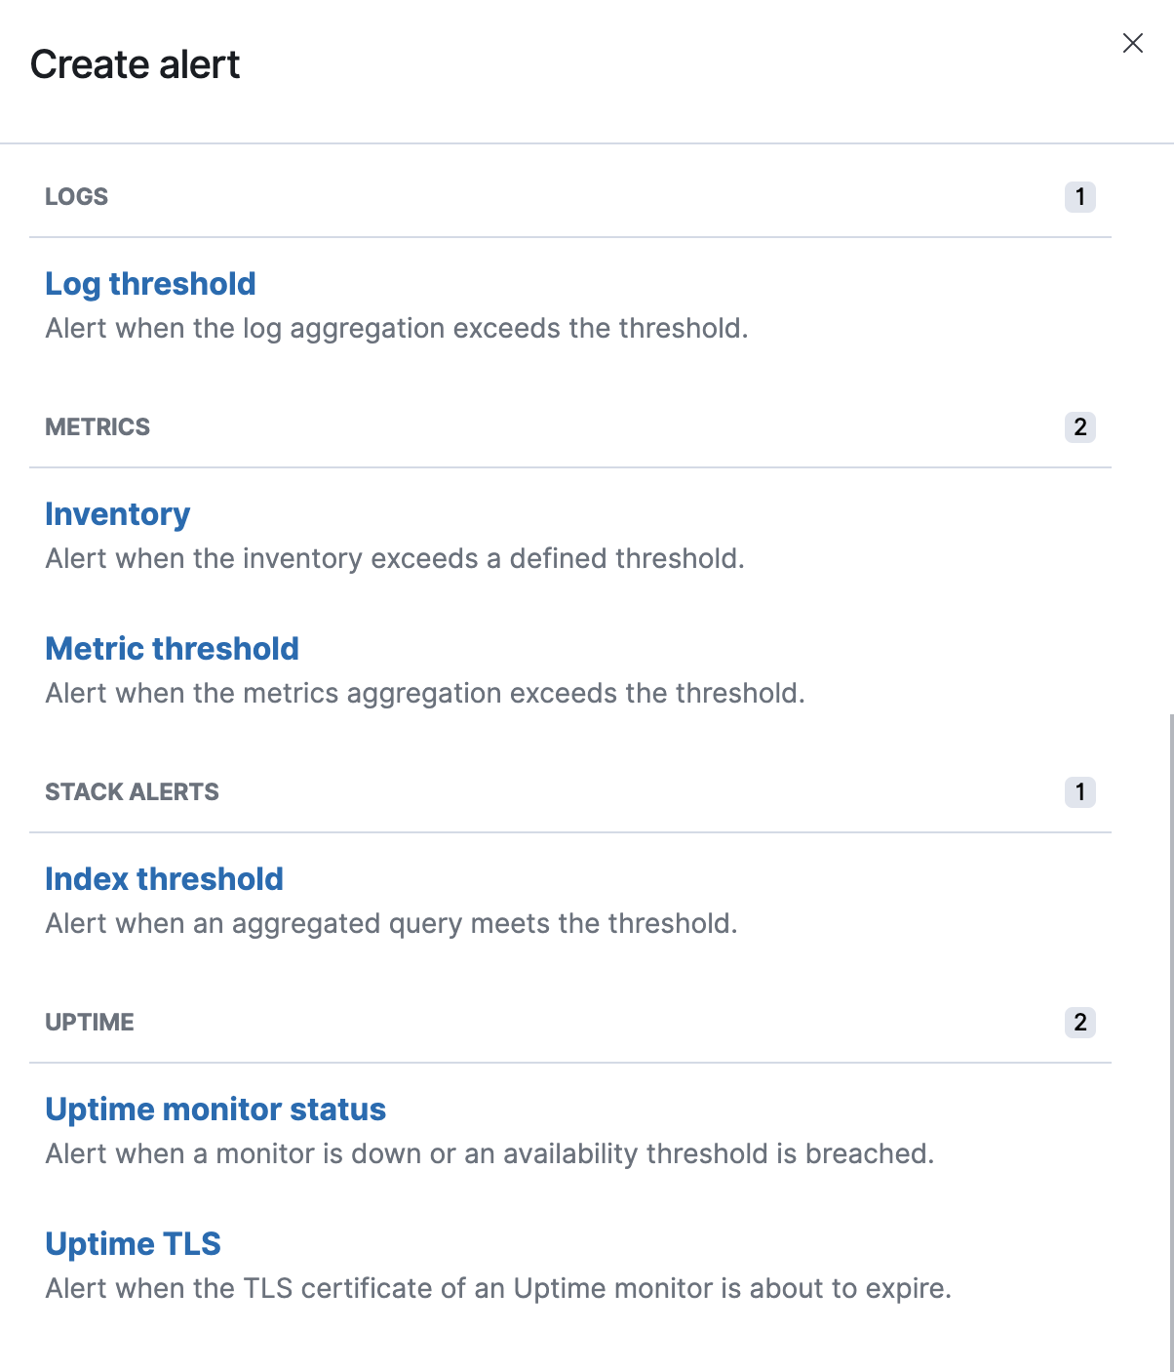This screenshot has height=1372, width=1174.
Task: Click the UPTIME section header
Action: coord(90,1023)
